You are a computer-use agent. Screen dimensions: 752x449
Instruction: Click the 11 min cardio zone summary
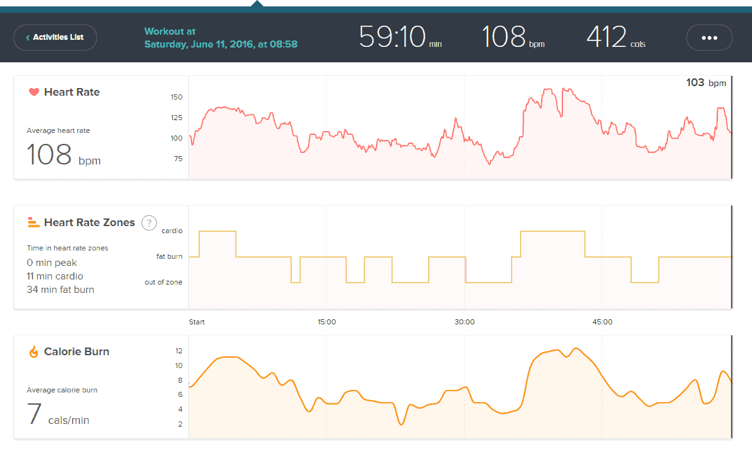point(55,276)
